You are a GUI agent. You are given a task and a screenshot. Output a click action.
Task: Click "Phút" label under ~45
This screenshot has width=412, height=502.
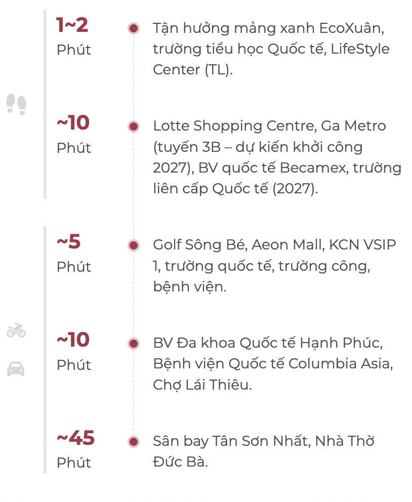pos(74,463)
